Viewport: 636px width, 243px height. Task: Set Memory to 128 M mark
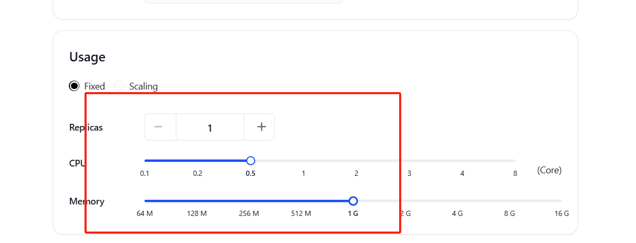coord(197,201)
